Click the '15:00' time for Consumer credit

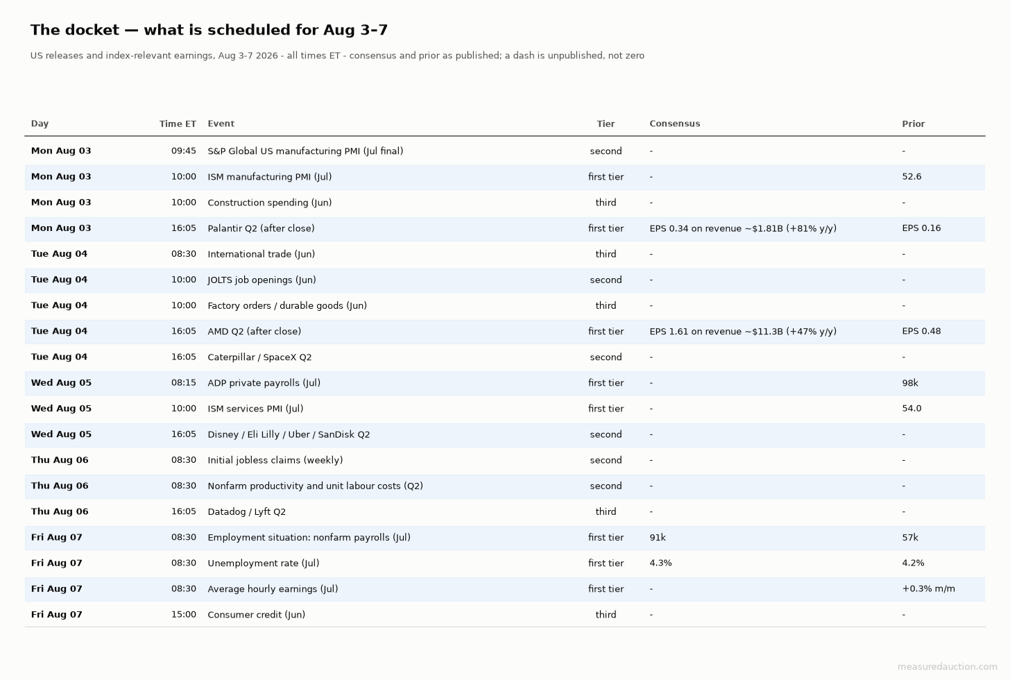184,615
